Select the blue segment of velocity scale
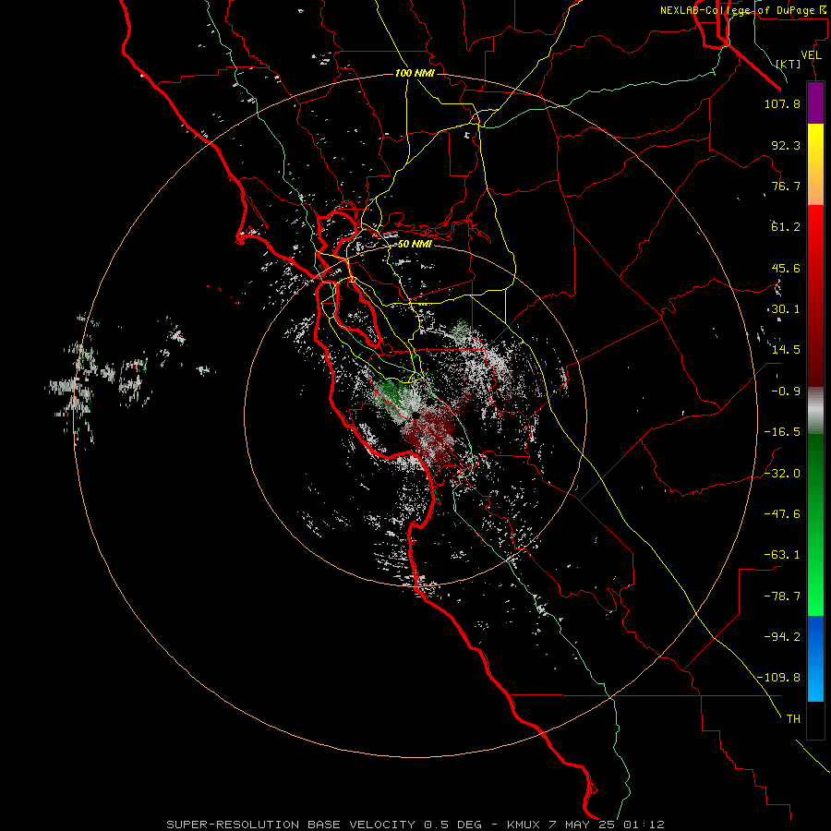 click(x=815, y=658)
